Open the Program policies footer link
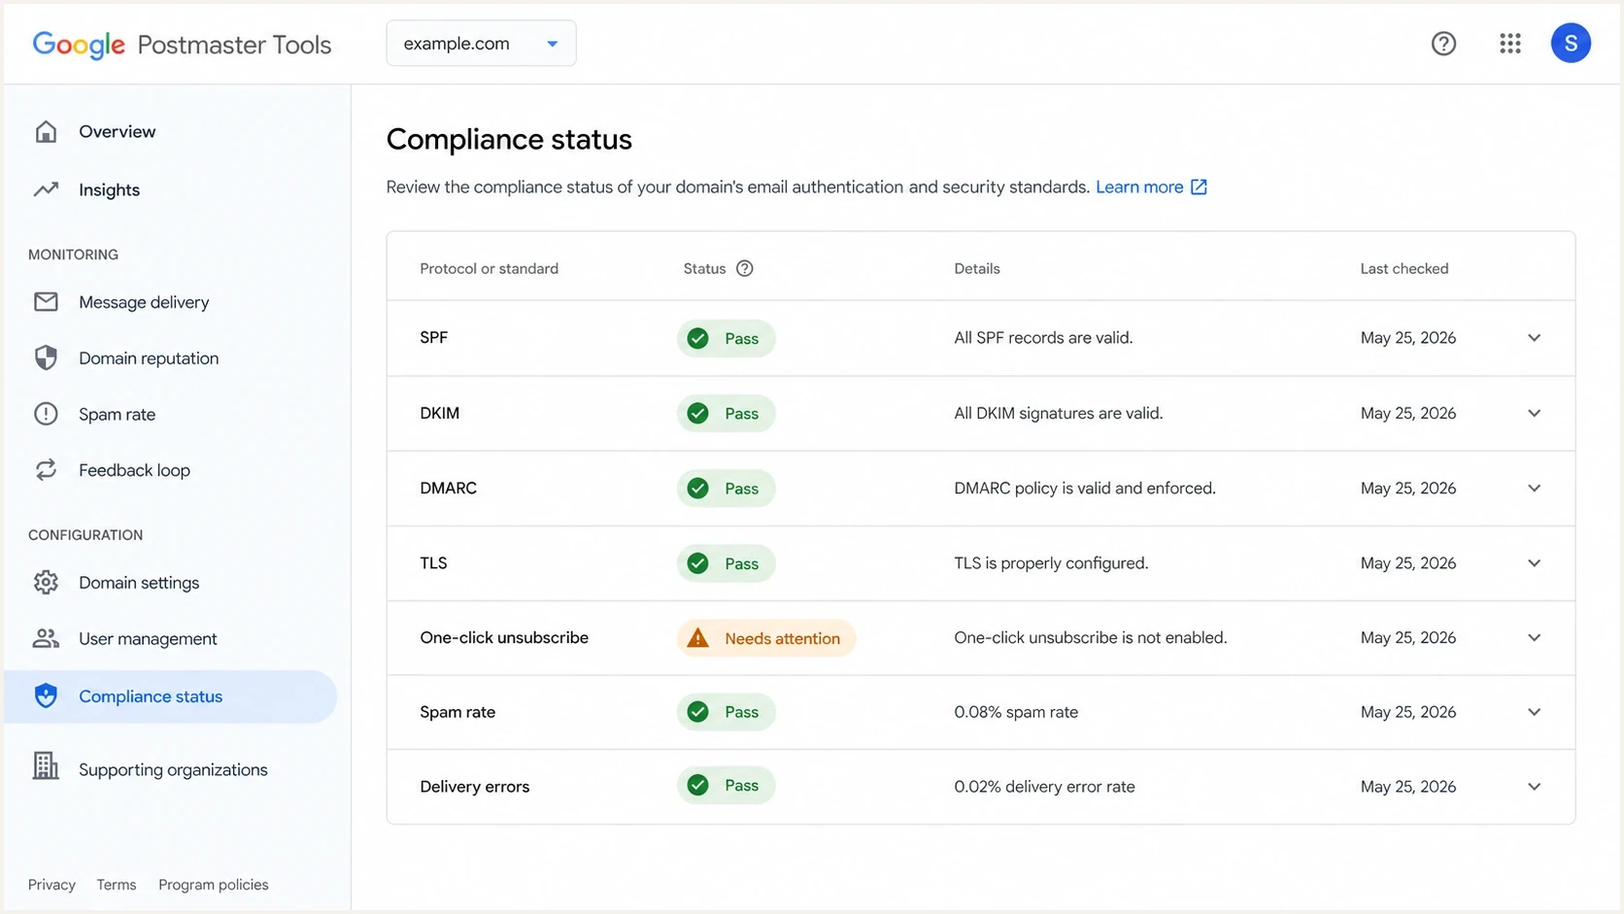 pyautogui.click(x=214, y=885)
